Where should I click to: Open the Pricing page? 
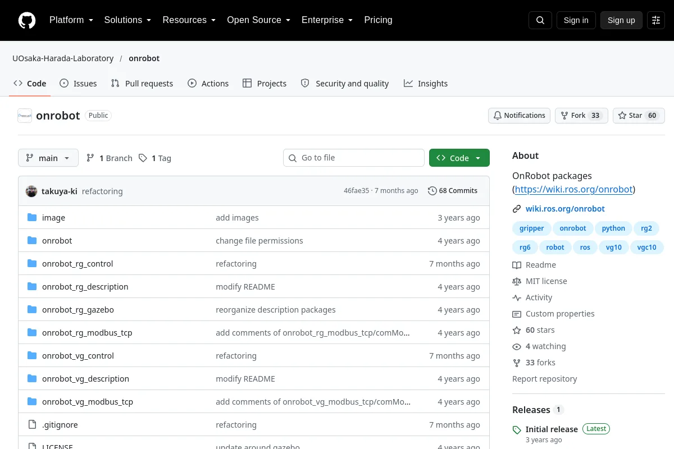(x=378, y=20)
